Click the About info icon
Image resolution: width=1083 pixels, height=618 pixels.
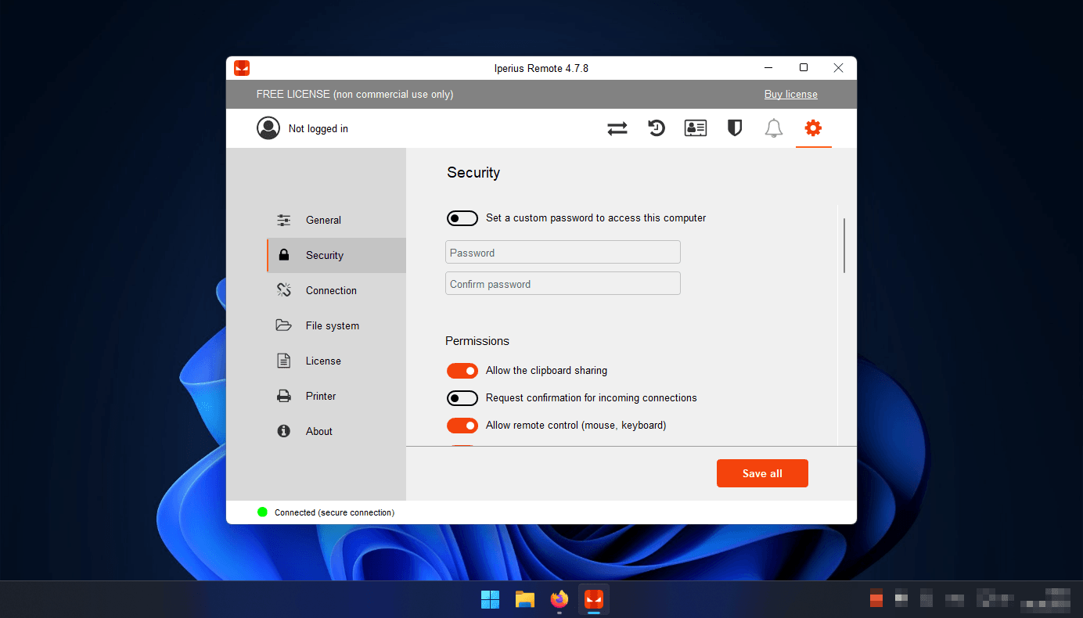pyautogui.click(x=284, y=431)
